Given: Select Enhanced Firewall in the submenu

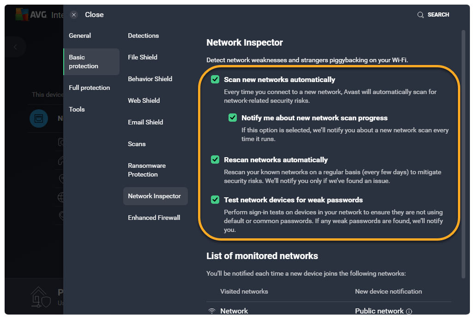Looking at the screenshot, I should tap(154, 218).
